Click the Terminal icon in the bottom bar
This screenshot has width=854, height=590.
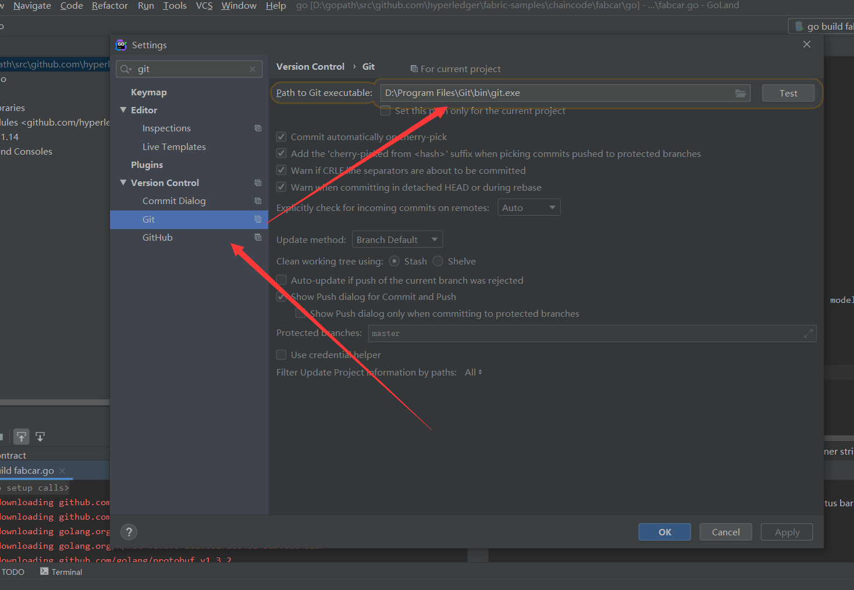44,571
